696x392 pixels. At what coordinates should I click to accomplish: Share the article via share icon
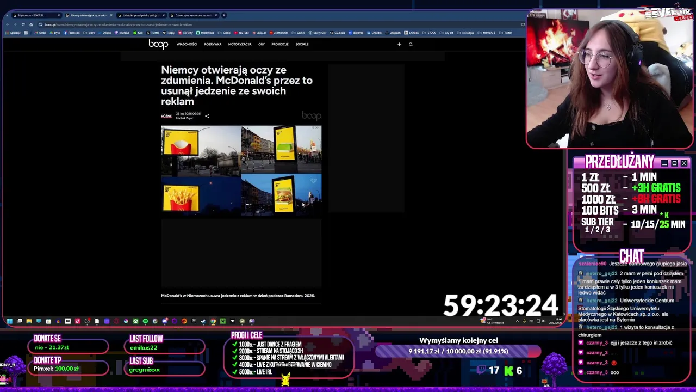coord(207,116)
